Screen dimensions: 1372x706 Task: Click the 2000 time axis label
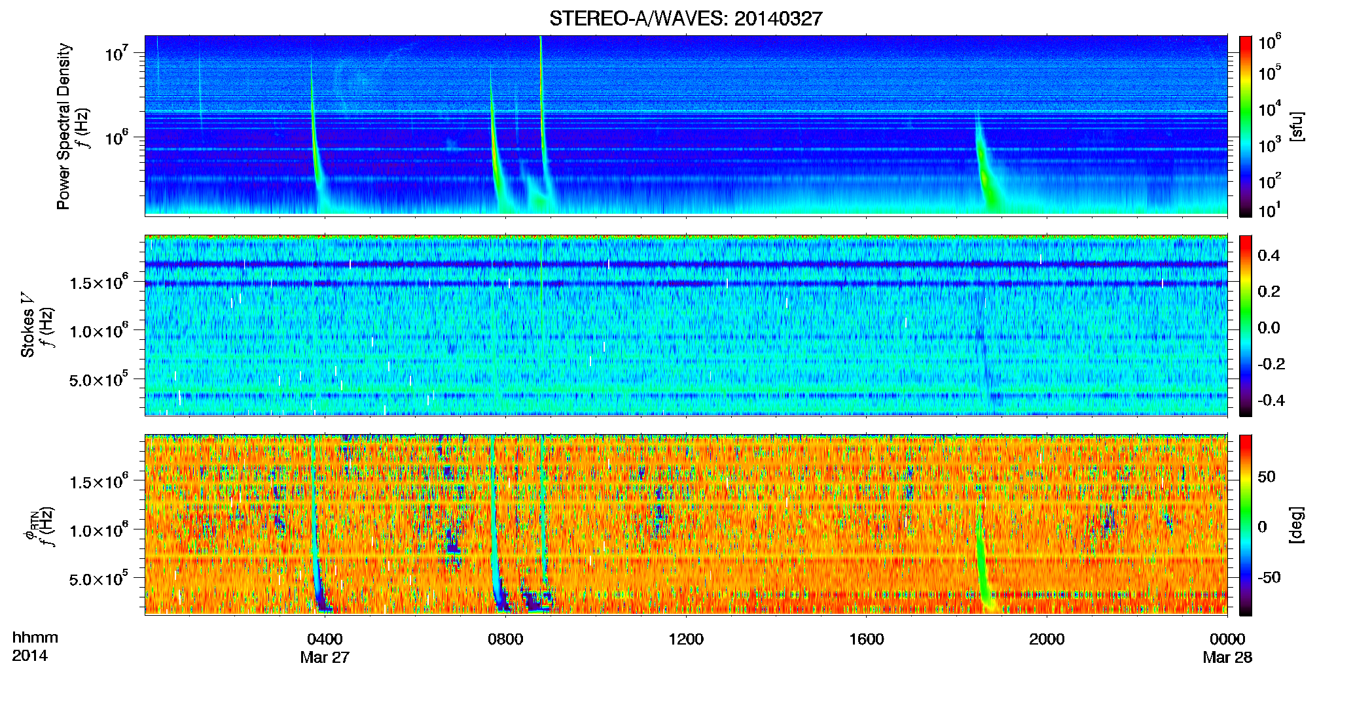tap(1047, 639)
